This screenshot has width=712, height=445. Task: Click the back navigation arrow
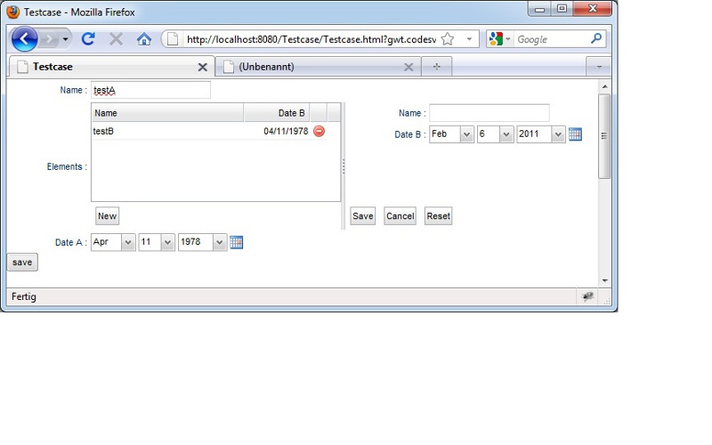tap(25, 39)
